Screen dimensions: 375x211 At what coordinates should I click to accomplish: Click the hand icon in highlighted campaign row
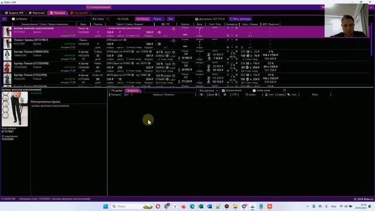pos(173,29)
